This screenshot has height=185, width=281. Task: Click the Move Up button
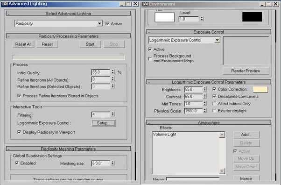(x=246, y=158)
